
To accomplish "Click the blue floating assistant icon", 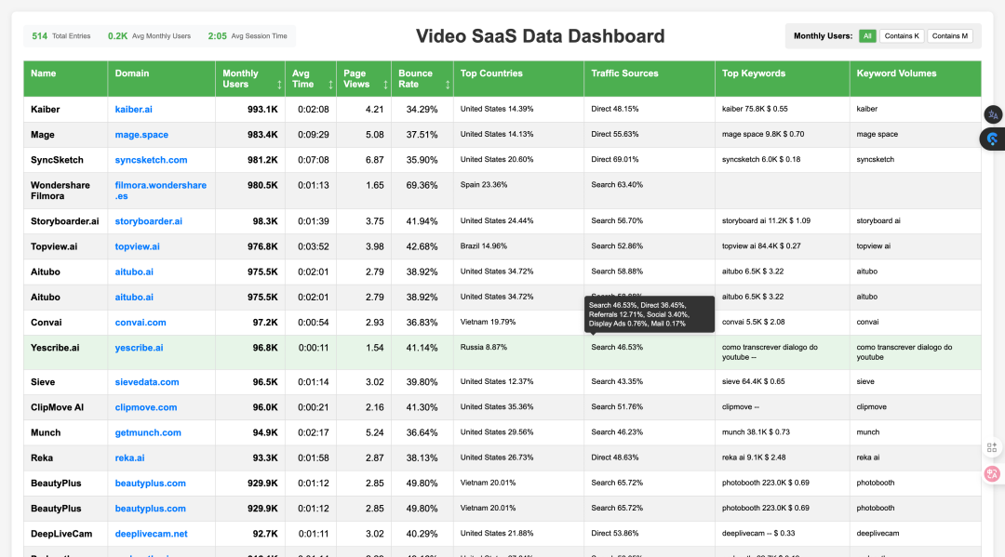I will [x=993, y=139].
